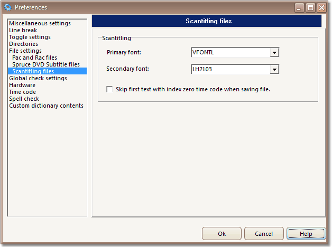
Task: Open the Line break settings page
Action: pos(23,30)
